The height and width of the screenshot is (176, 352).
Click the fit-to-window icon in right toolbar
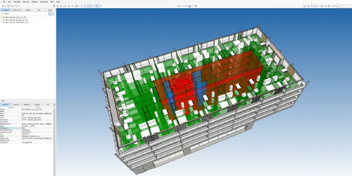[x=305, y=6]
